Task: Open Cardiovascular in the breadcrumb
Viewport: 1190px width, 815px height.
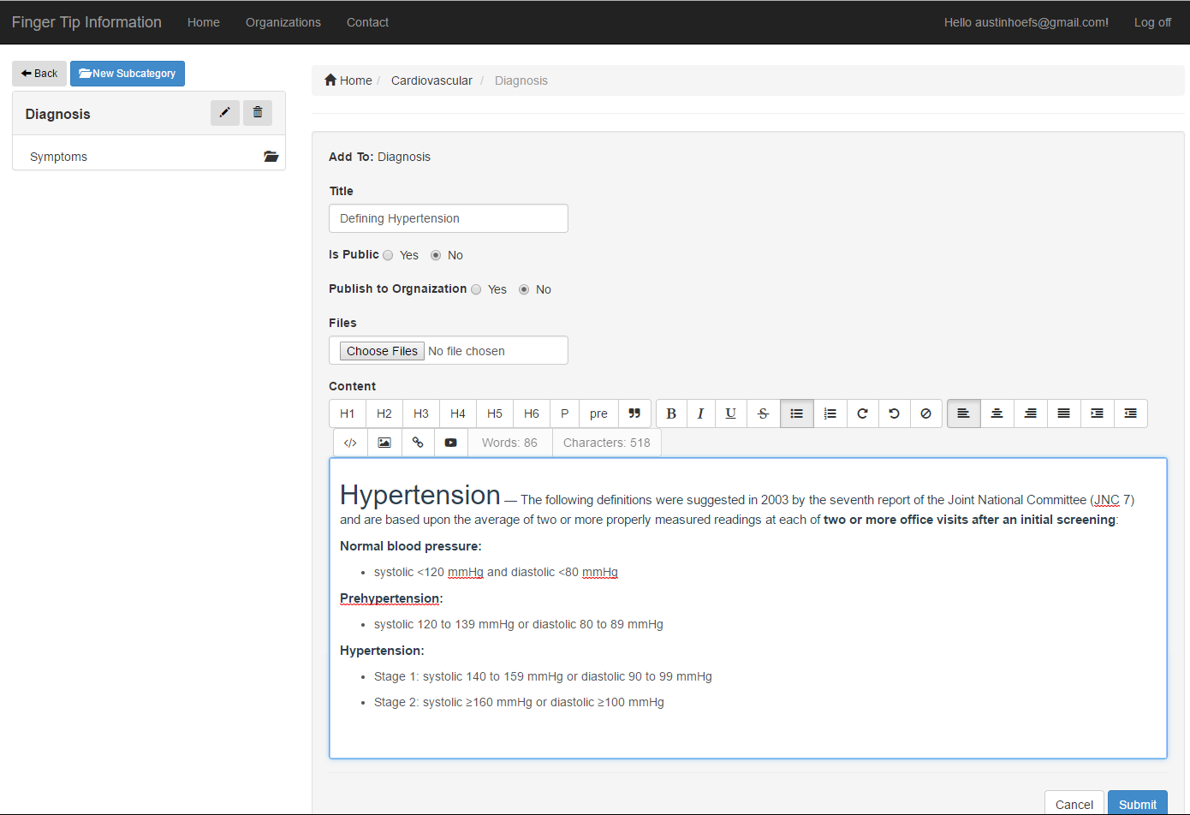Action: pyautogui.click(x=431, y=80)
